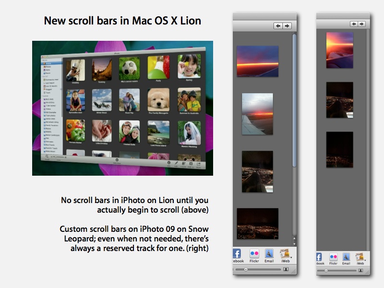384x288 pixels.
Task: Open the girl with yellow flower event
Action: (189, 66)
